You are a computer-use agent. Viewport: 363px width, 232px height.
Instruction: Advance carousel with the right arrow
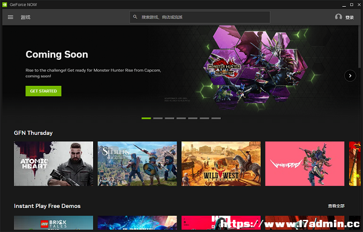click(350, 76)
